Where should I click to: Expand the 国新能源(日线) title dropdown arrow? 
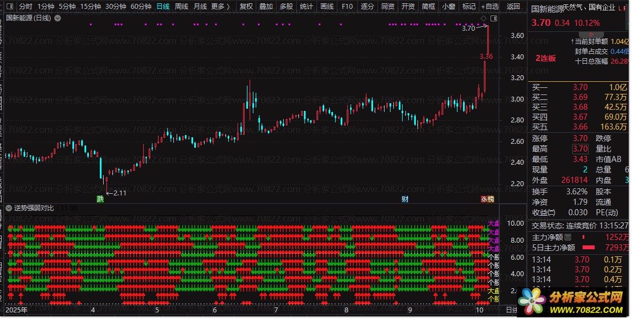click(x=58, y=18)
